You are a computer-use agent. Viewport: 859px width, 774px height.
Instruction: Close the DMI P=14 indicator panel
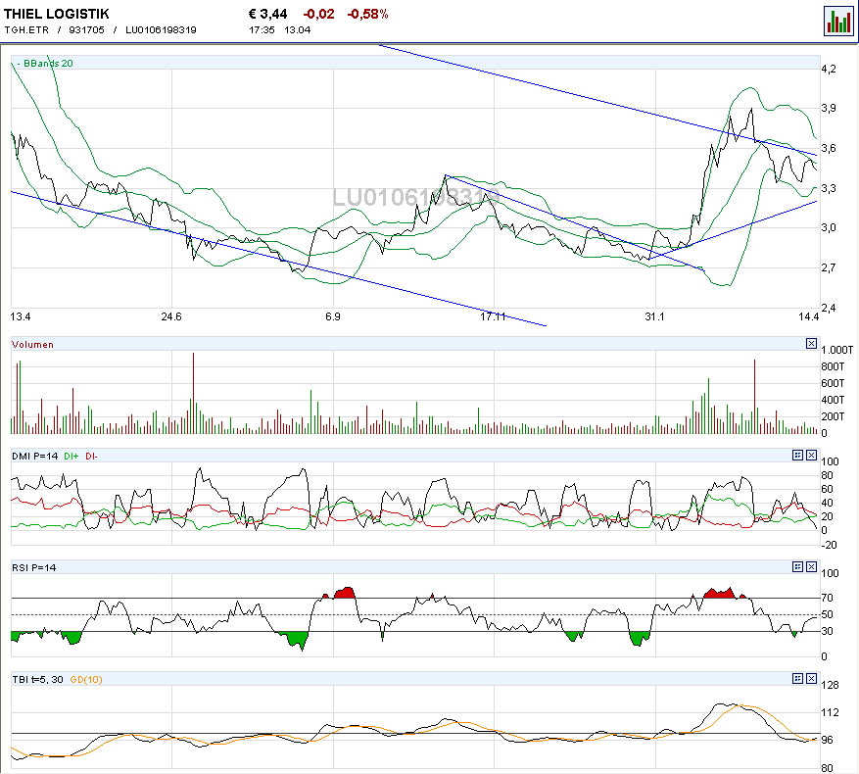coord(811,455)
